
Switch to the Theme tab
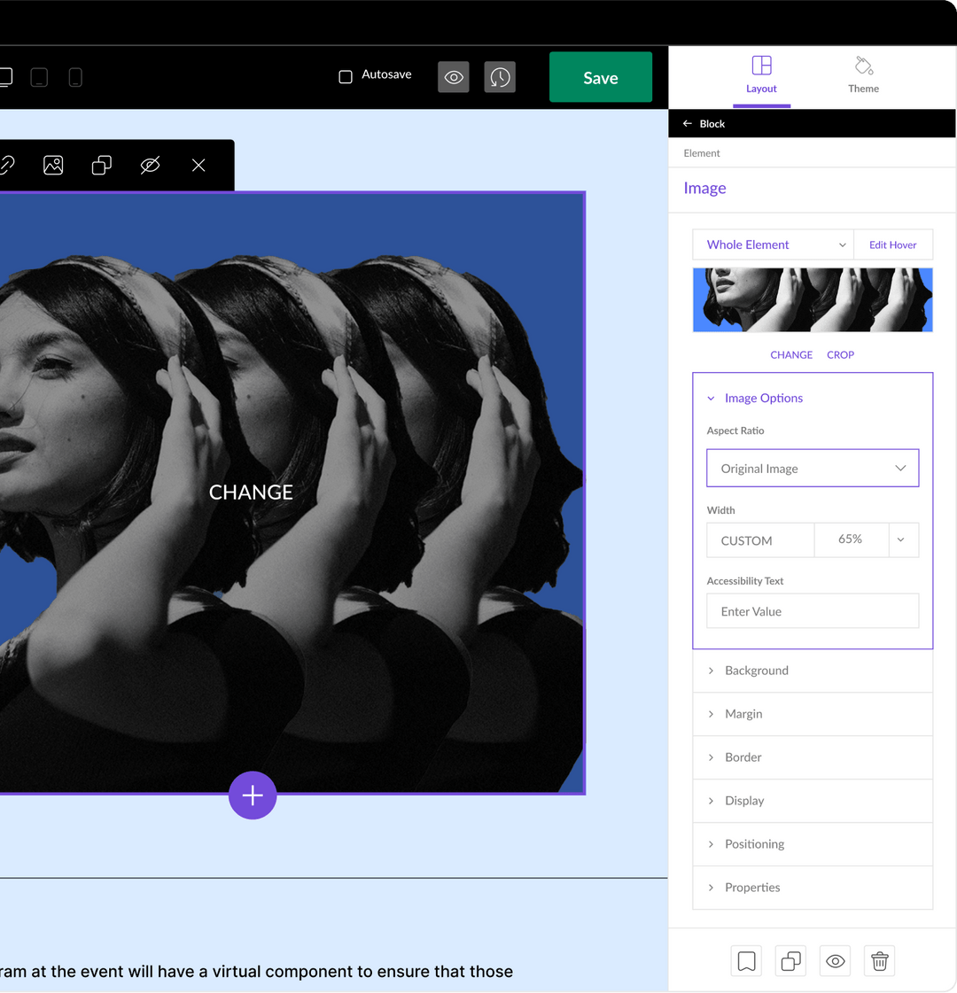coord(863,77)
